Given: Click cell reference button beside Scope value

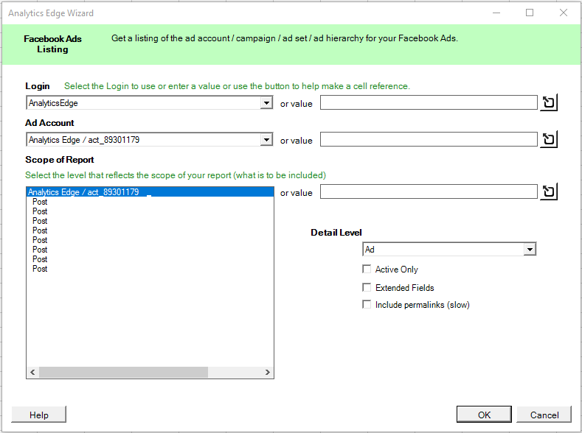Looking at the screenshot, I should click(x=548, y=192).
